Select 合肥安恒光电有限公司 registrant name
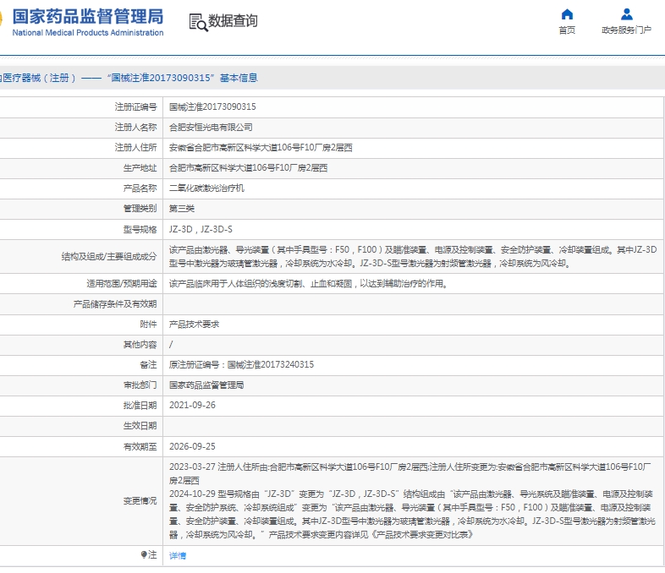 click(x=211, y=127)
